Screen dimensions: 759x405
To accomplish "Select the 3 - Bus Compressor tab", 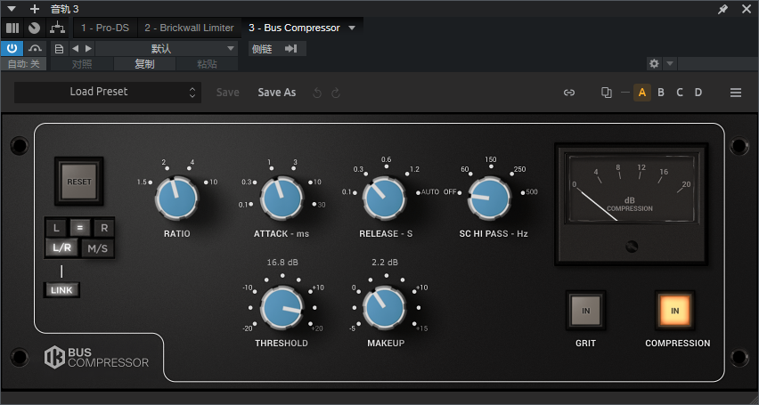I will click(x=294, y=28).
